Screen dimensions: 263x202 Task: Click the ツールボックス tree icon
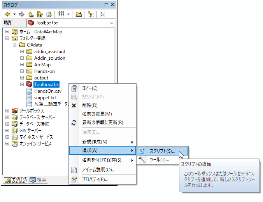pos(15,111)
